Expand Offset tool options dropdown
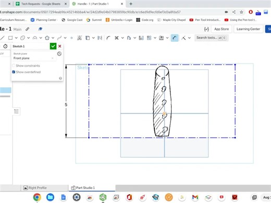The width and height of the screenshot is (271, 203). pyautogui.click(x=134, y=37)
